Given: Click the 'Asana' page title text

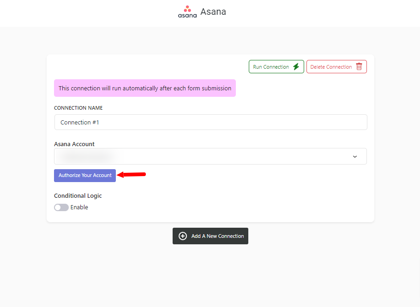Looking at the screenshot, I should [213, 12].
